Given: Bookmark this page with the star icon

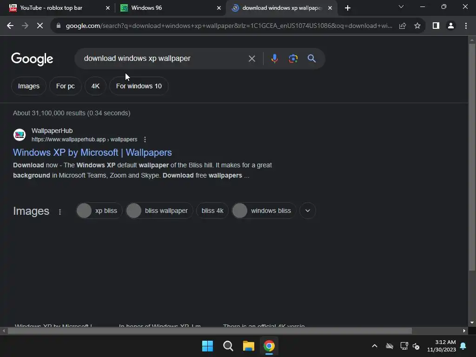Looking at the screenshot, I should [x=417, y=26].
